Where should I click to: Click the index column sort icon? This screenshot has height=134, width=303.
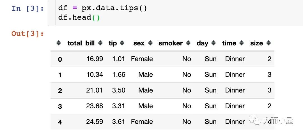coord(59,43)
